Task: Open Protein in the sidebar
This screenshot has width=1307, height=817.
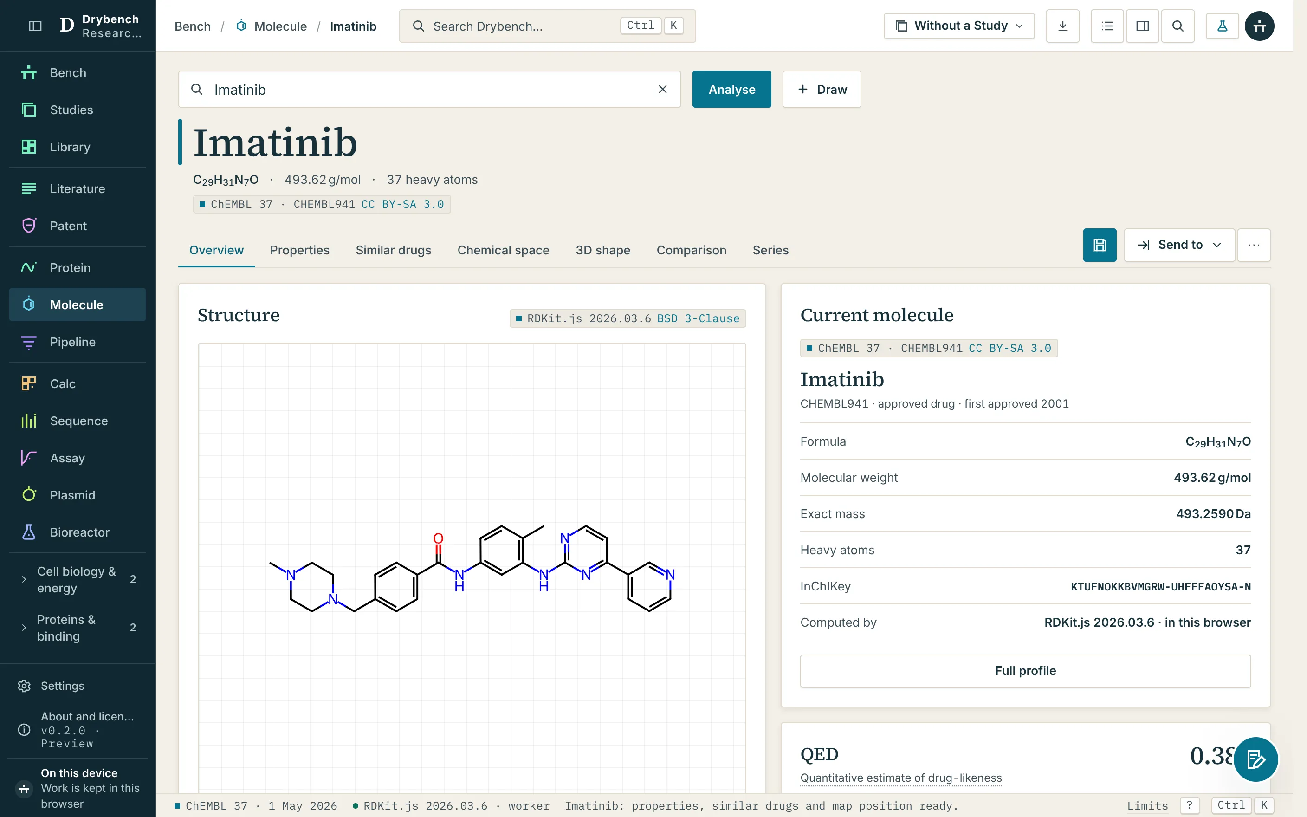Action: pyautogui.click(x=77, y=267)
